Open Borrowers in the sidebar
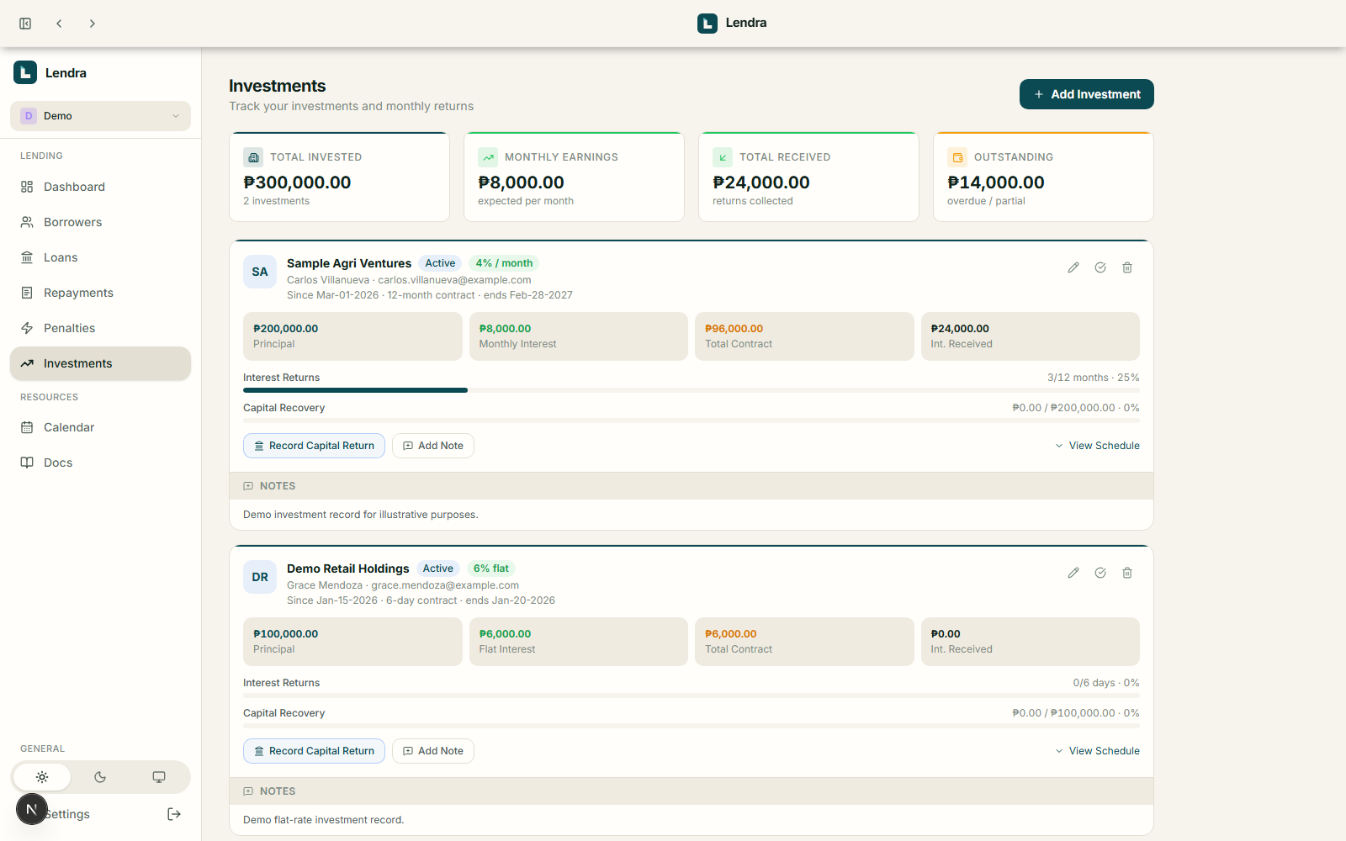This screenshot has height=841, width=1346. click(100, 222)
